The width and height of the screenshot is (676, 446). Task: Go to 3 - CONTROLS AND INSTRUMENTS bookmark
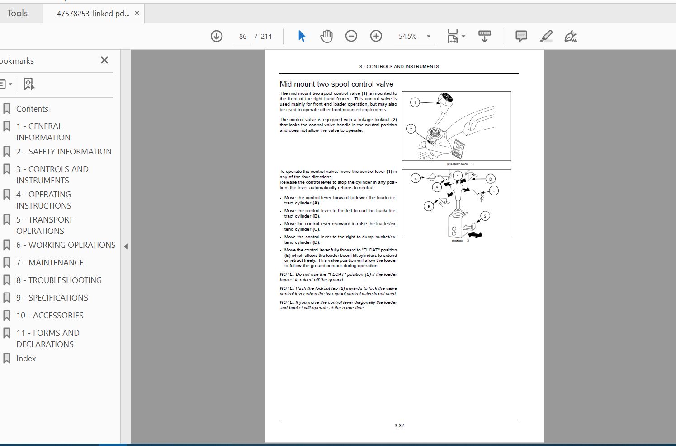click(52, 175)
